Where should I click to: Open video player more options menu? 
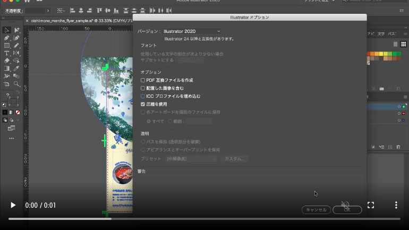pyautogui.click(x=396, y=205)
